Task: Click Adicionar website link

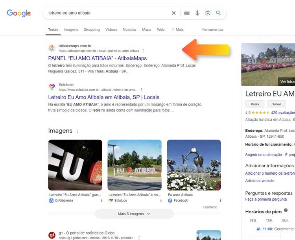Action: tap(260, 181)
